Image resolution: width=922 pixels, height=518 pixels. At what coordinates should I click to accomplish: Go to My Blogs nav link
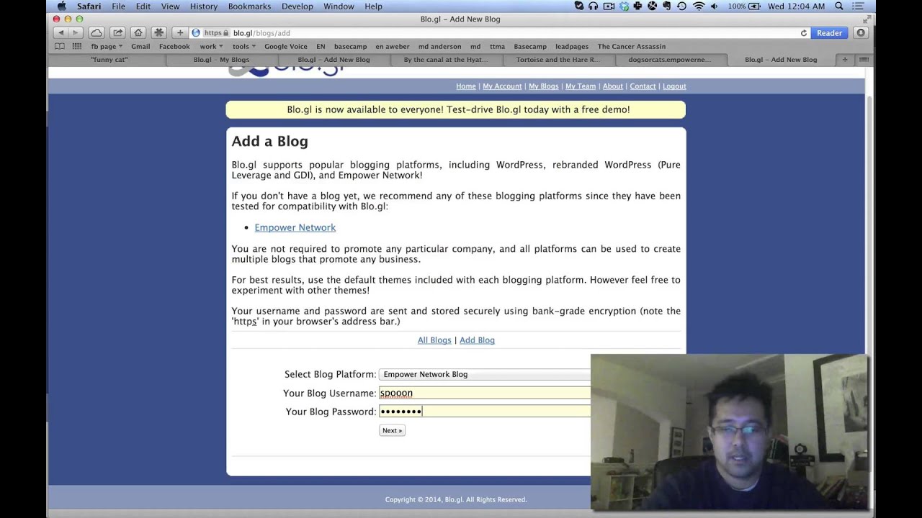543,86
